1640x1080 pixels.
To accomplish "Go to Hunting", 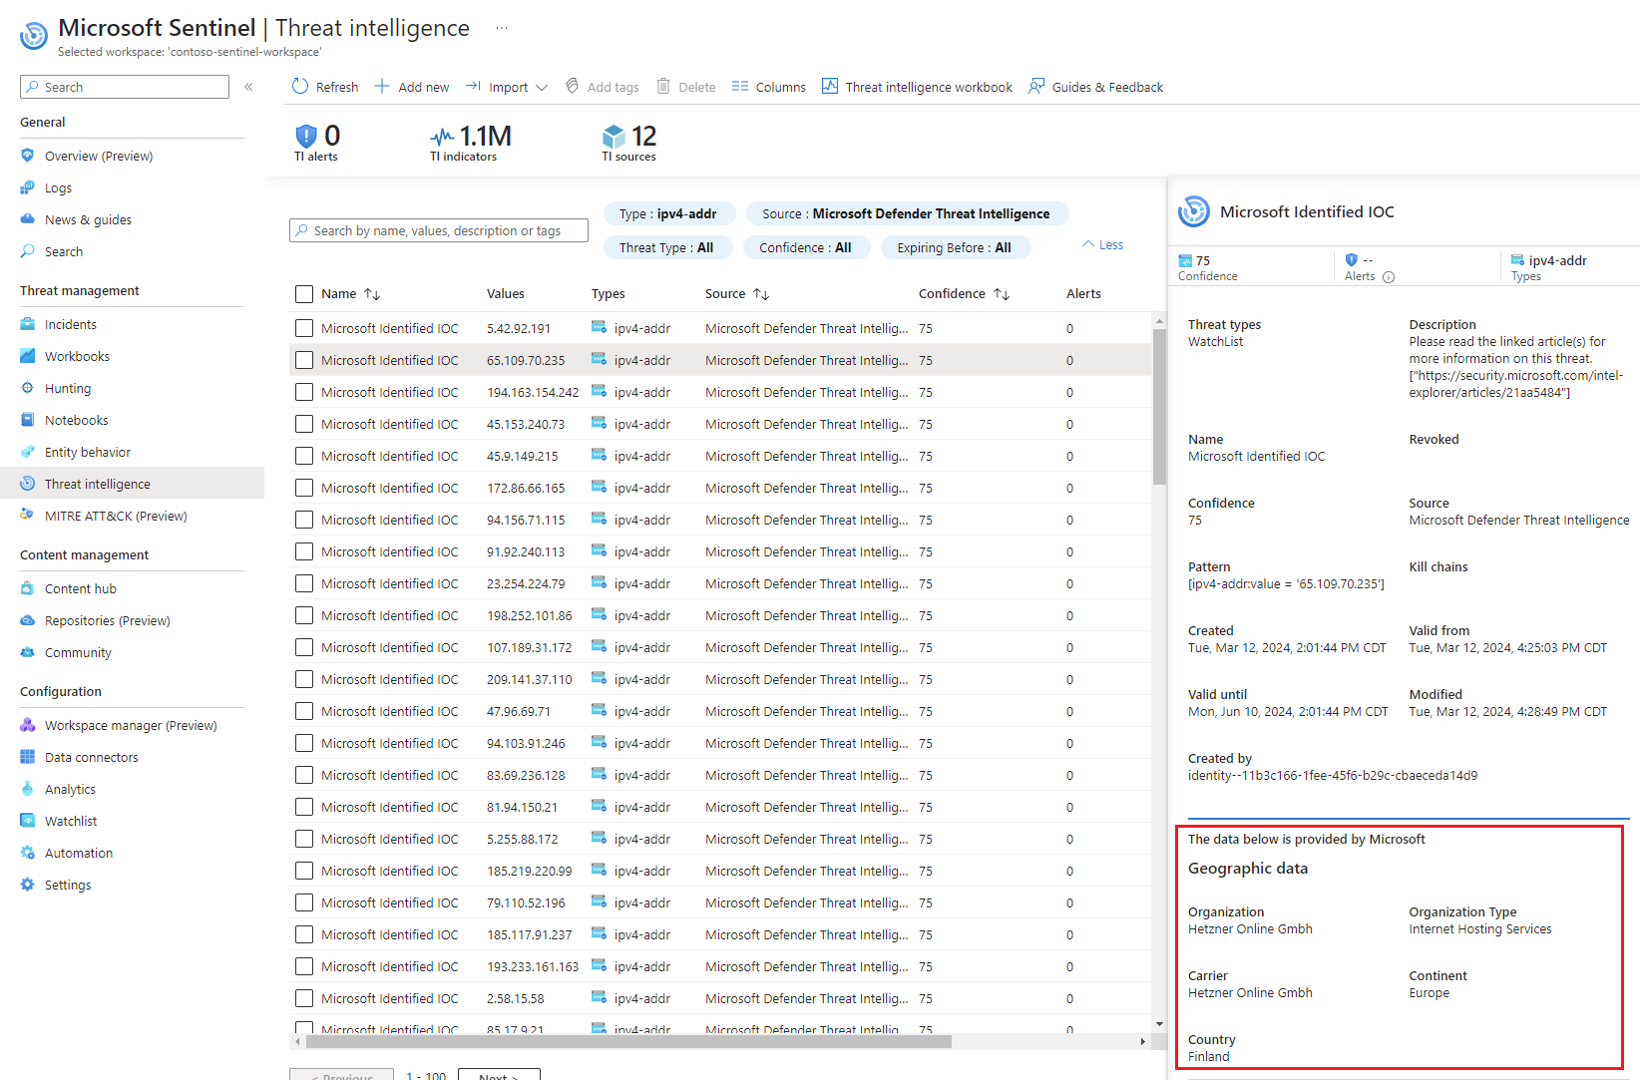I will click(68, 388).
